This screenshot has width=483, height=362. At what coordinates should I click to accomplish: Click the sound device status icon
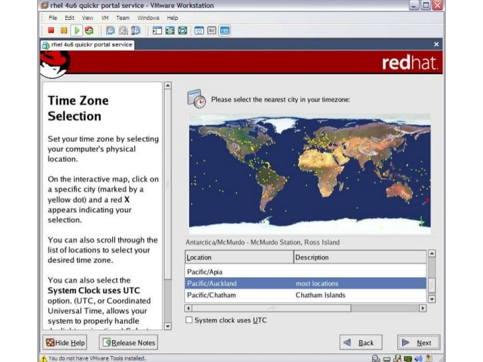[418, 359]
